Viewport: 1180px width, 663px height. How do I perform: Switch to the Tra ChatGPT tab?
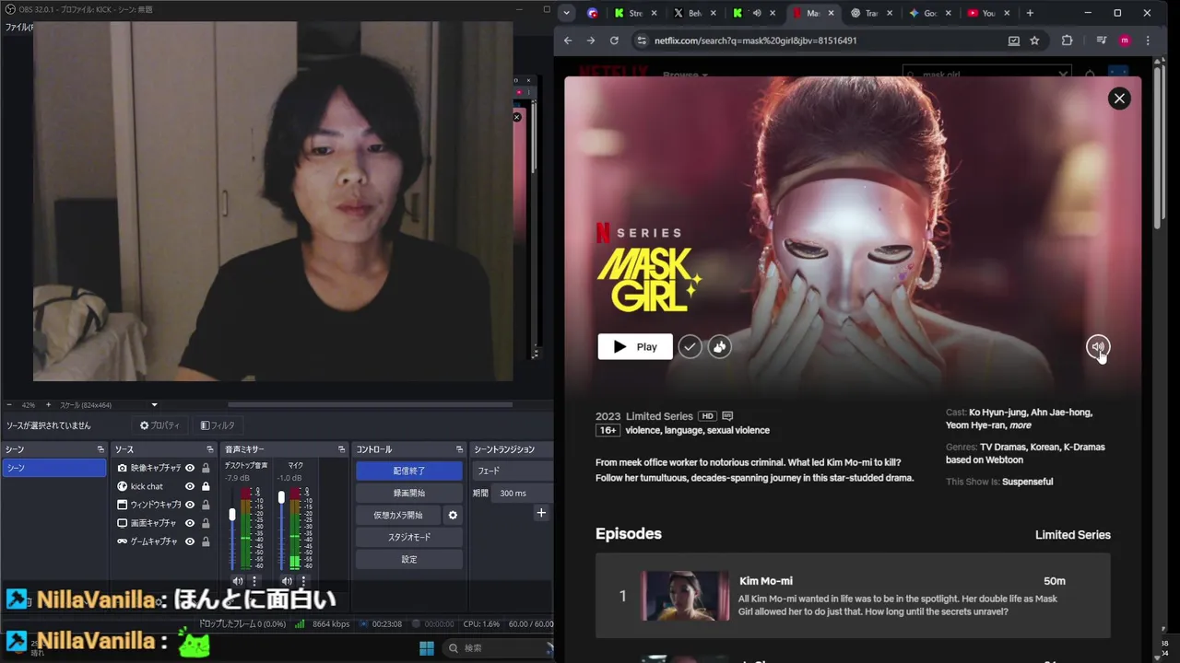pyautogui.click(x=870, y=13)
